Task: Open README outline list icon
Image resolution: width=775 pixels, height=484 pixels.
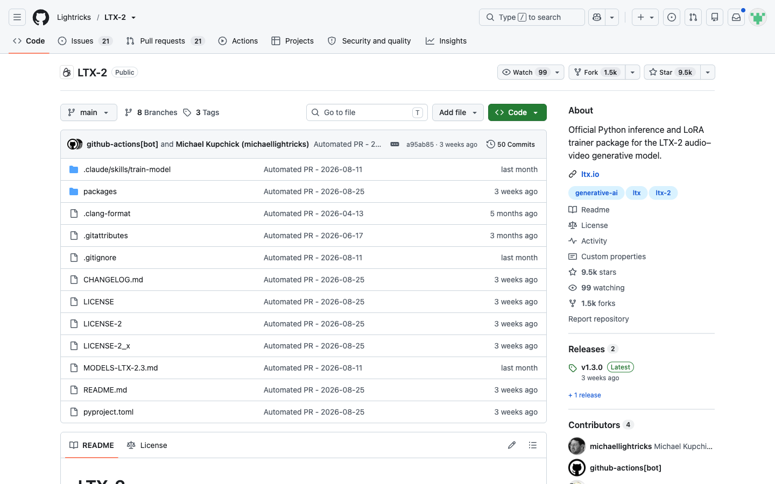Action: 533,445
